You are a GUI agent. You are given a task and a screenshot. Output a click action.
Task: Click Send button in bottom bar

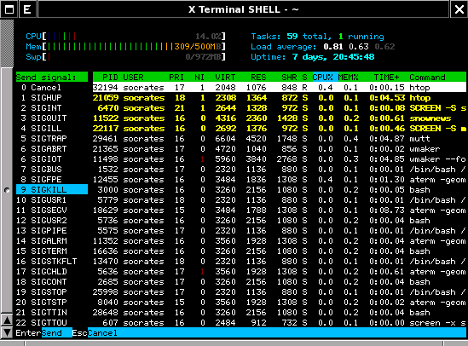pyautogui.click(x=57, y=333)
